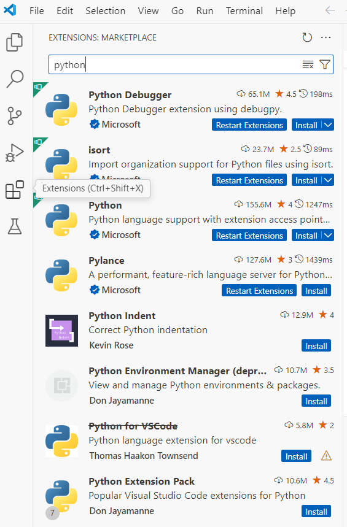Refresh the extensions marketplace list
Screen dimensions: 347x527
pyautogui.click(x=307, y=37)
